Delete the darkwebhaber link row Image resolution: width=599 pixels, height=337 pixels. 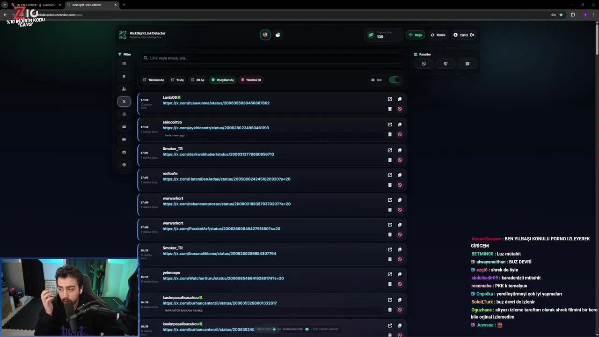[390, 160]
